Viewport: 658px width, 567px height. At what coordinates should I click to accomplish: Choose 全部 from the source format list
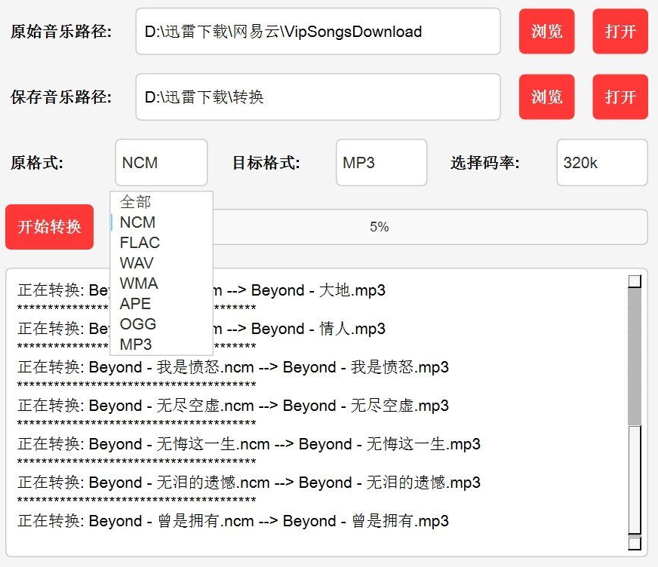coord(161,202)
